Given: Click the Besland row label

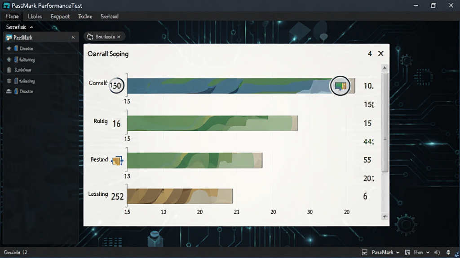Looking at the screenshot, I should [99, 159].
